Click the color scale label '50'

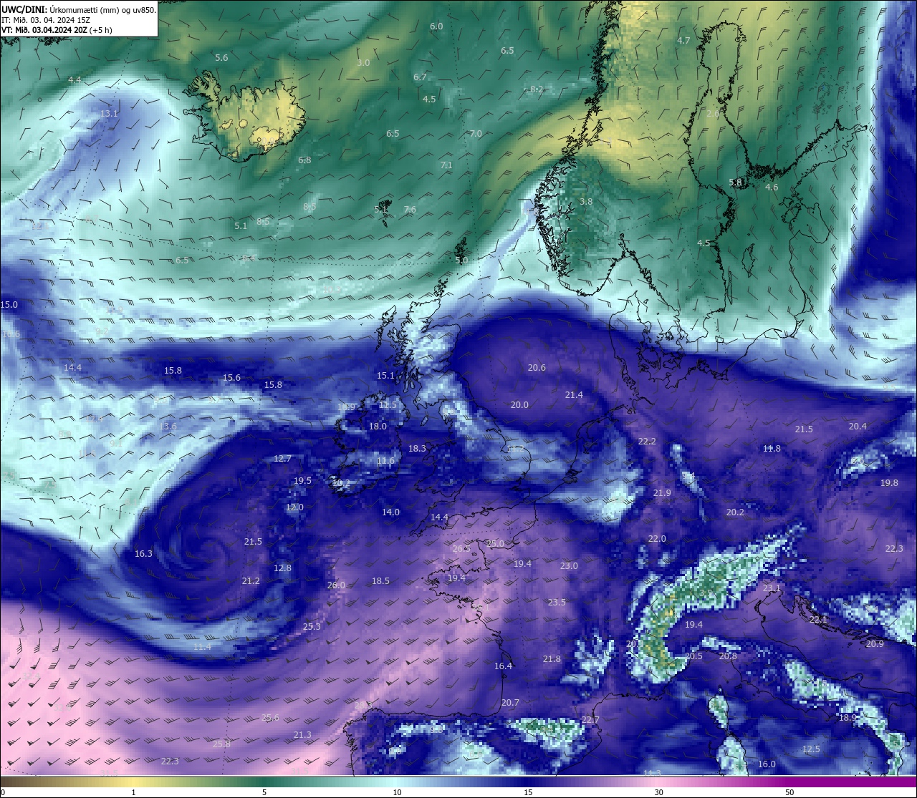point(789,792)
